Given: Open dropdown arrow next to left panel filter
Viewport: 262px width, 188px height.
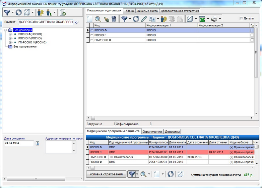Looking at the screenshot, I should (x=13, y=12).
